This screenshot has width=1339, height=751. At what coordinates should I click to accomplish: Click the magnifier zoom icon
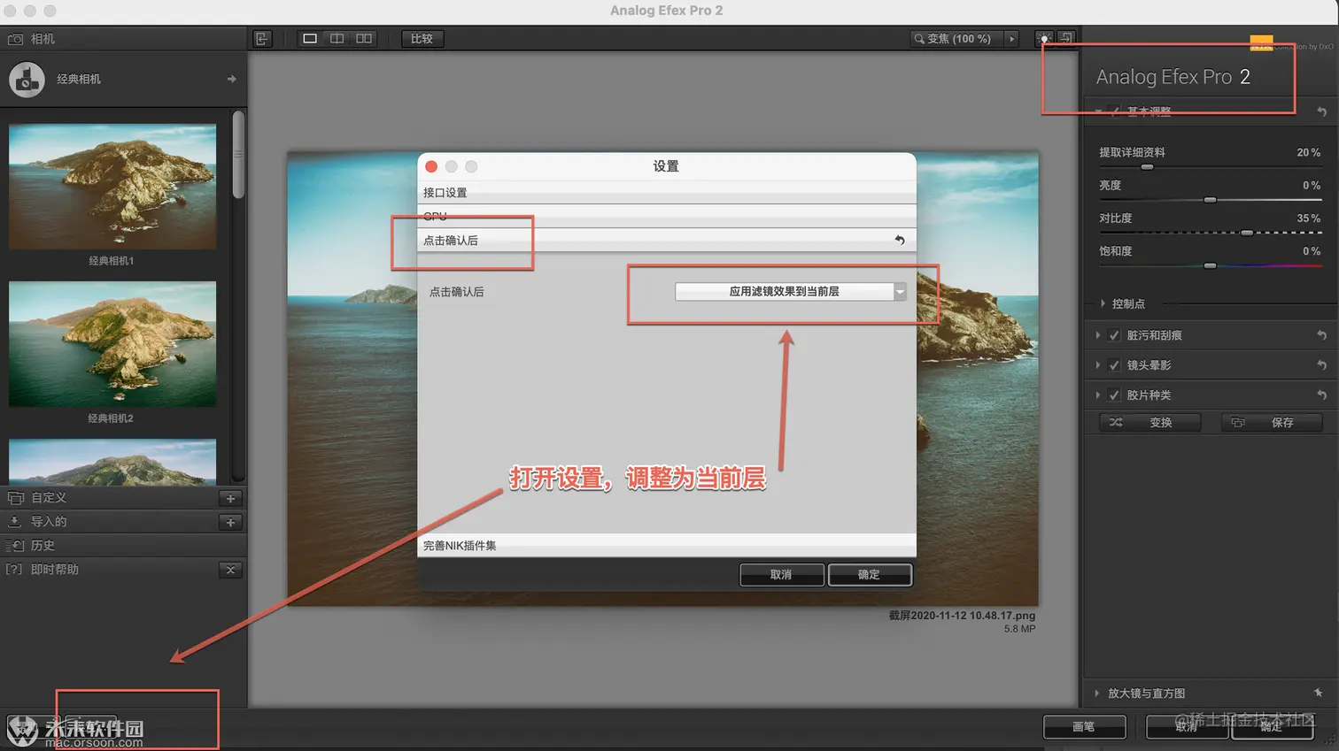point(919,39)
